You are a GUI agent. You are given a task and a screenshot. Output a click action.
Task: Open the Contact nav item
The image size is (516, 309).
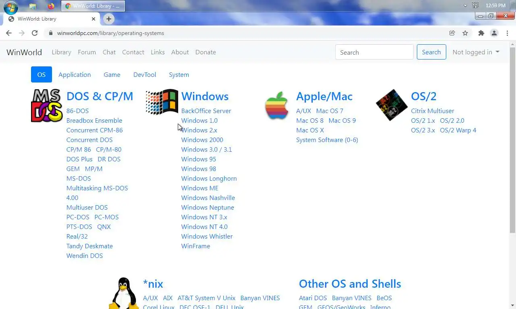133,52
